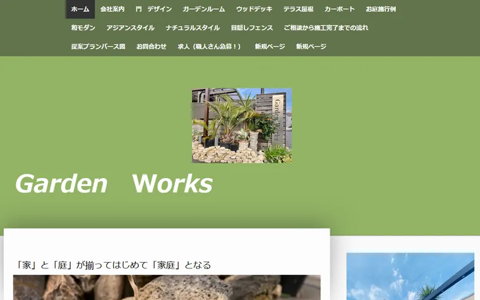The image size is (480, 300).
Task: Go to テラス屋根 page
Action: click(x=299, y=9)
